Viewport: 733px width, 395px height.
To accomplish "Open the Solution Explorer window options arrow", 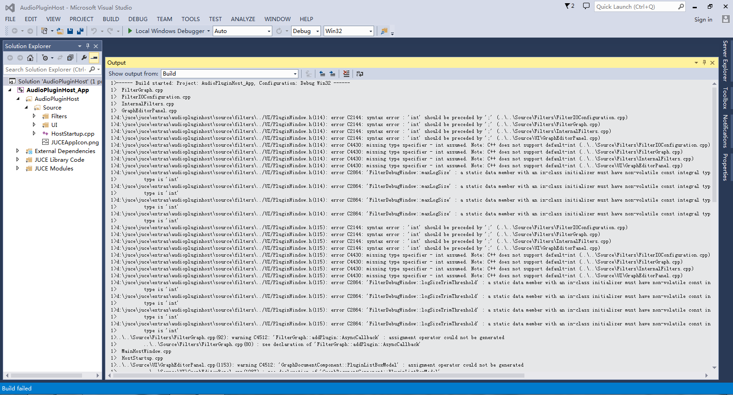I will pyautogui.click(x=80, y=46).
